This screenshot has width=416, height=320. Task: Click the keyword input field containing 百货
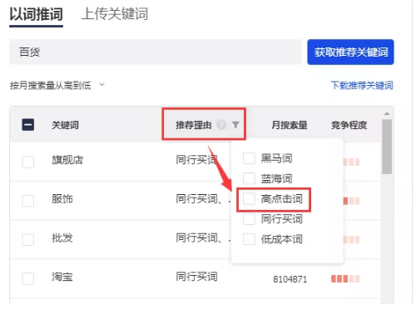point(156,52)
